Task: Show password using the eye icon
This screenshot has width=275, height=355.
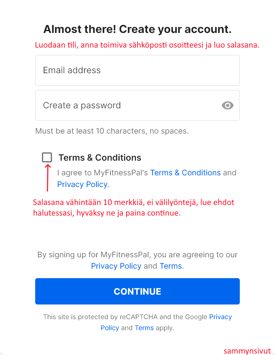Action: [228, 106]
